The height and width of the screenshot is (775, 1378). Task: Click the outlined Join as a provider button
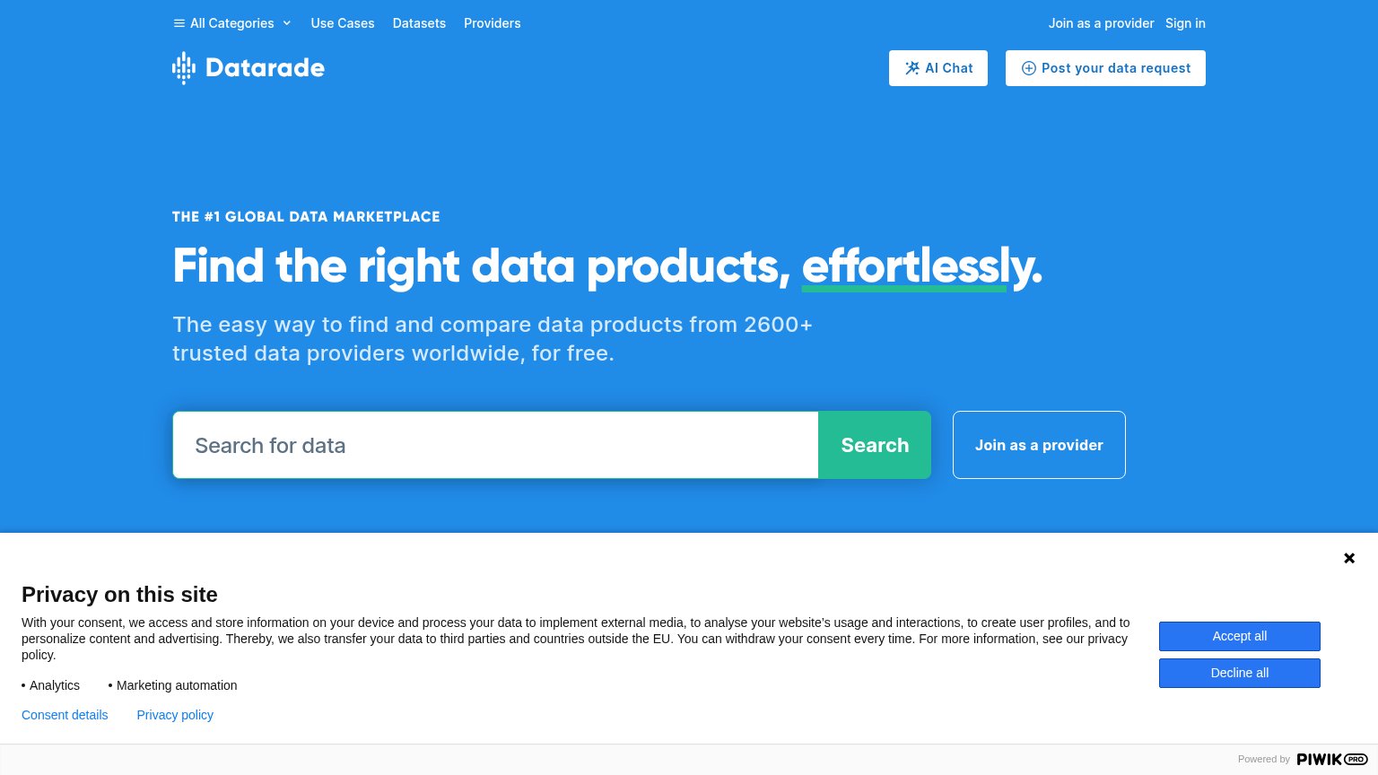1039,445
